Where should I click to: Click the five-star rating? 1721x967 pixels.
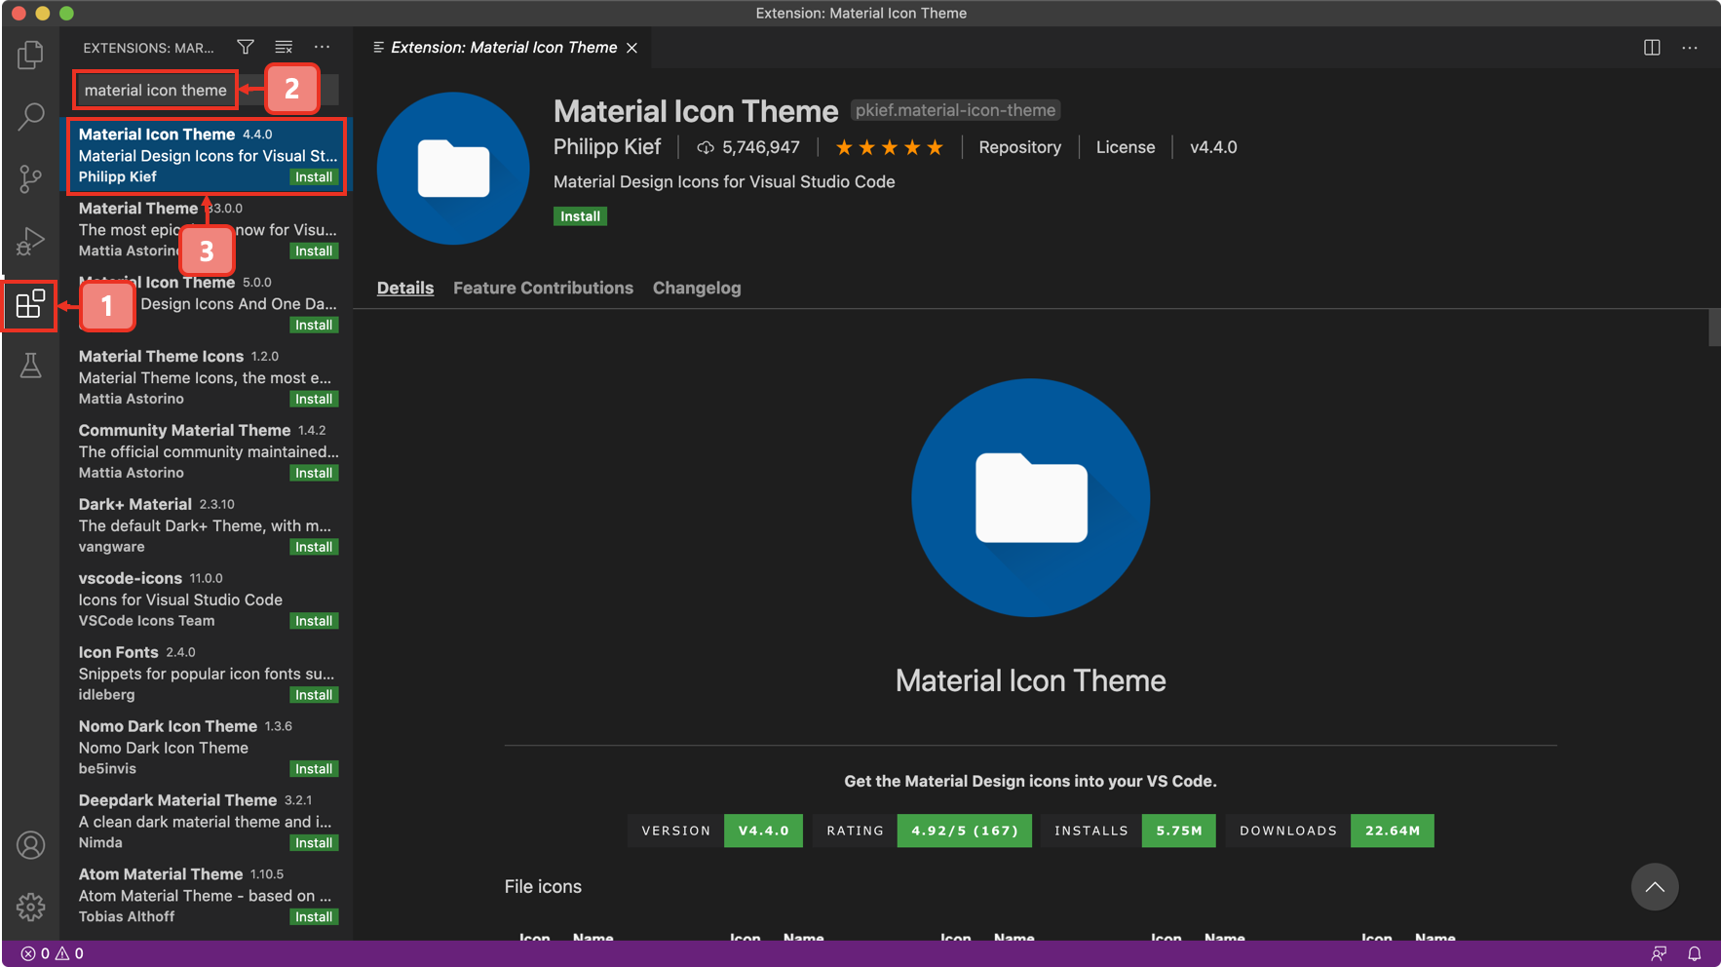click(889, 147)
